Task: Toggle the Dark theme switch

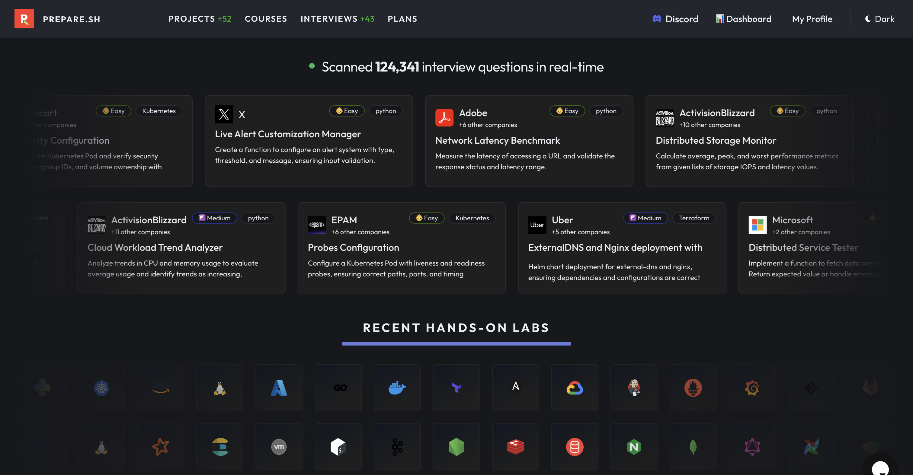Action: tap(880, 19)
